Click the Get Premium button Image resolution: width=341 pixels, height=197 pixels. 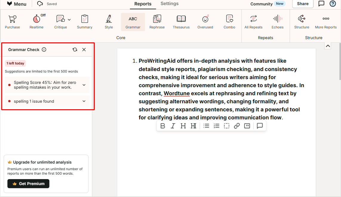click(x=28, y=184)
